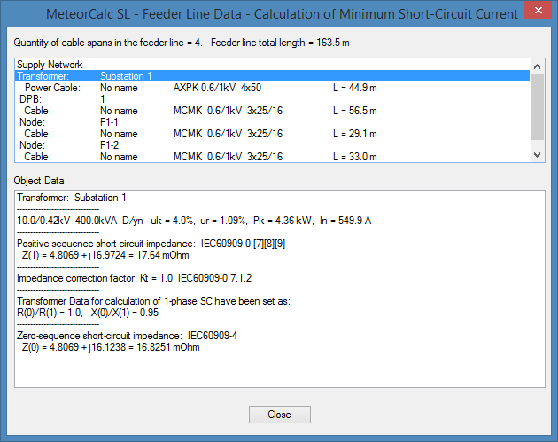Click the 'Quantity of cable spans' summary text
Viewport: 558px width, 442px height.
point(182,43)
